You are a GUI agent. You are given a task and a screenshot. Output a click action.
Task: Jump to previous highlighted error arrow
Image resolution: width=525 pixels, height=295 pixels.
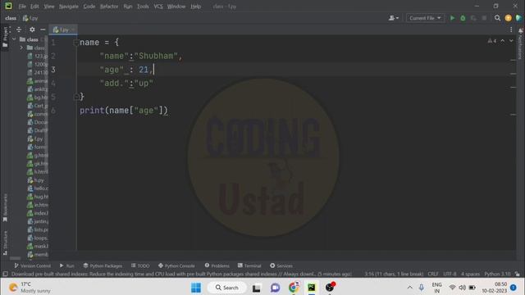(503, 41)
